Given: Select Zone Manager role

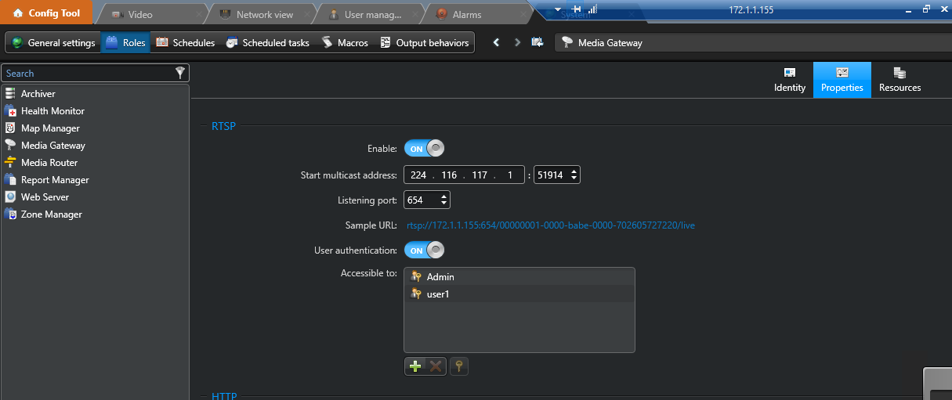Looking at the screenshot, I should (x=95, y=214).
